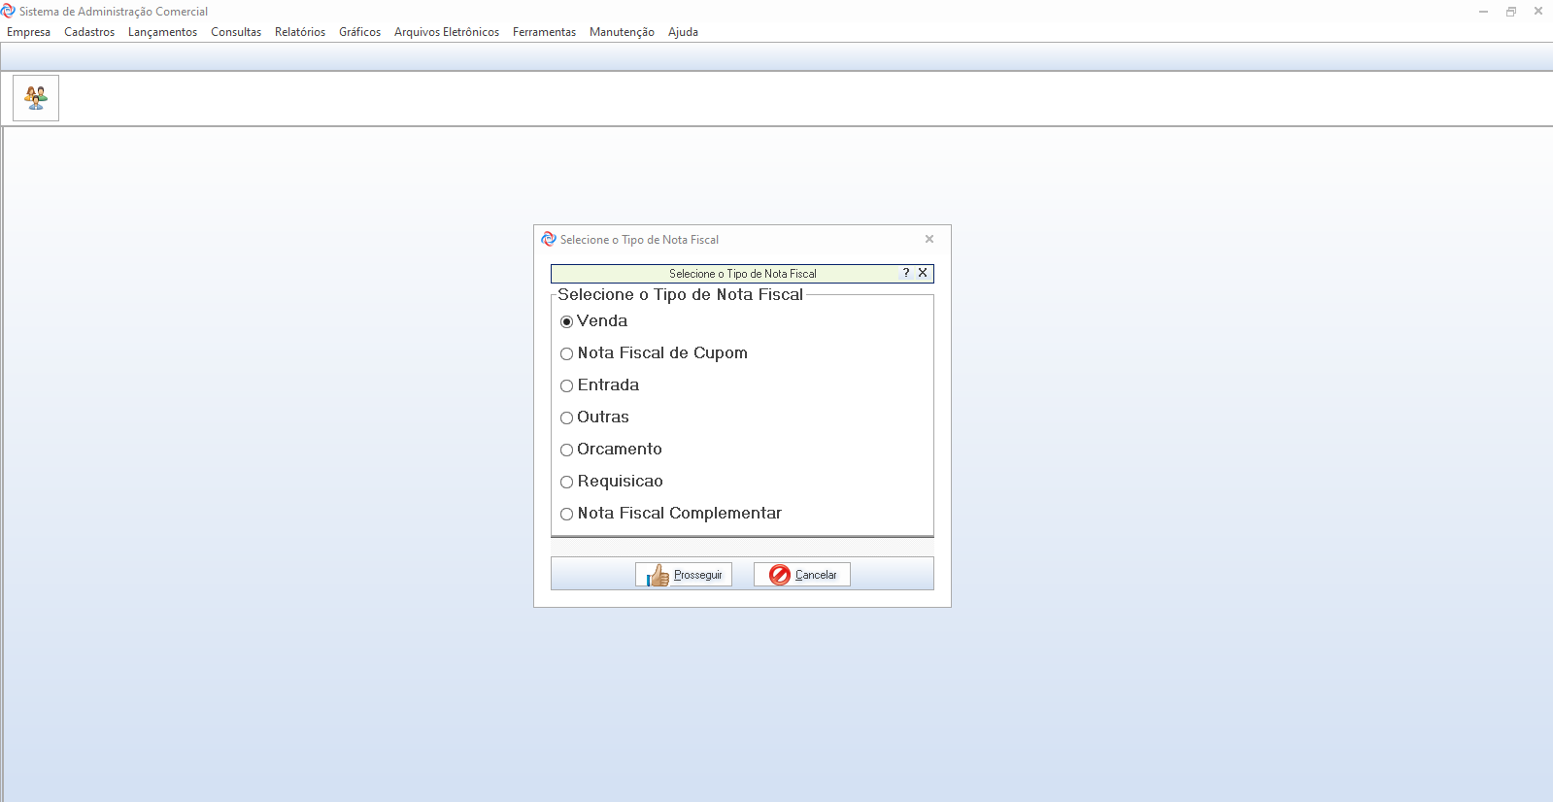Restore down the main application window
Image resolution: width=1553 pixels, height=802 pixels.
tap(1511, 12)
